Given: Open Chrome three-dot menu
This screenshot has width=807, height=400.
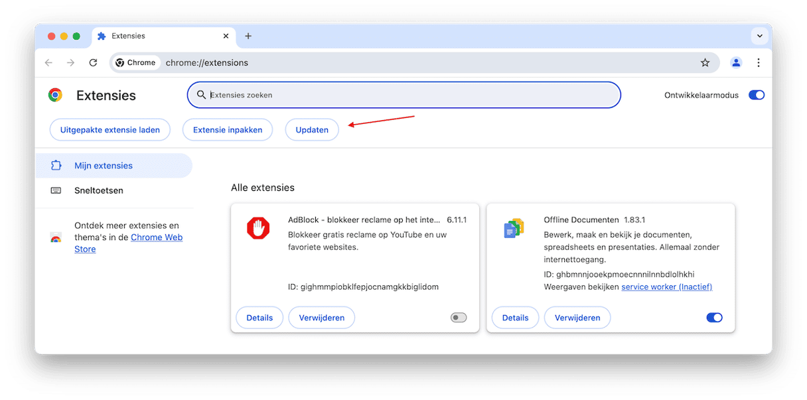Looking at the screenshot, I should [x=759, y=62].
